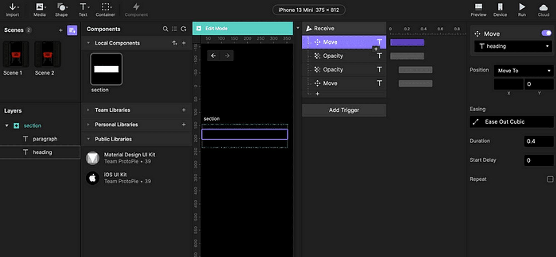Open the Position Move To dropdown
Screen dimensions: 556x257
tap(523, 71)
